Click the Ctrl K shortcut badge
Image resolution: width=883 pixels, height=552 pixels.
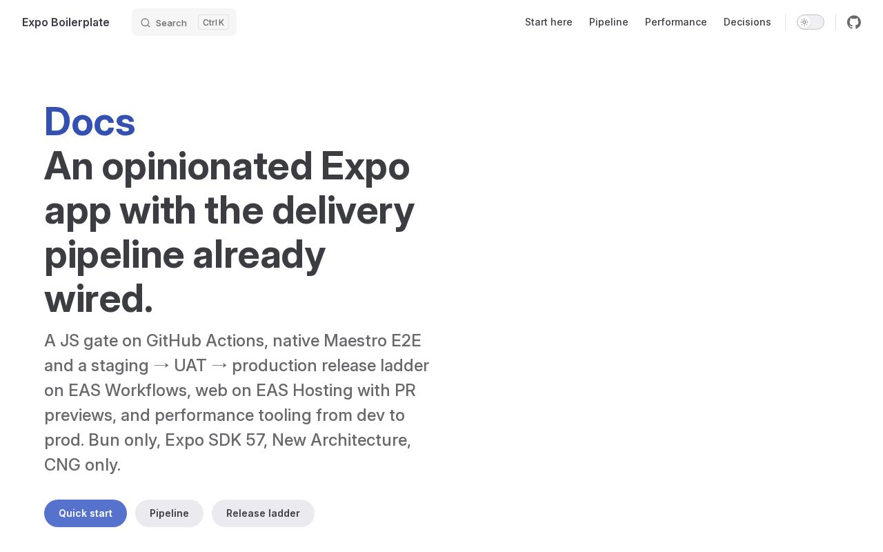tap(213, 22)
